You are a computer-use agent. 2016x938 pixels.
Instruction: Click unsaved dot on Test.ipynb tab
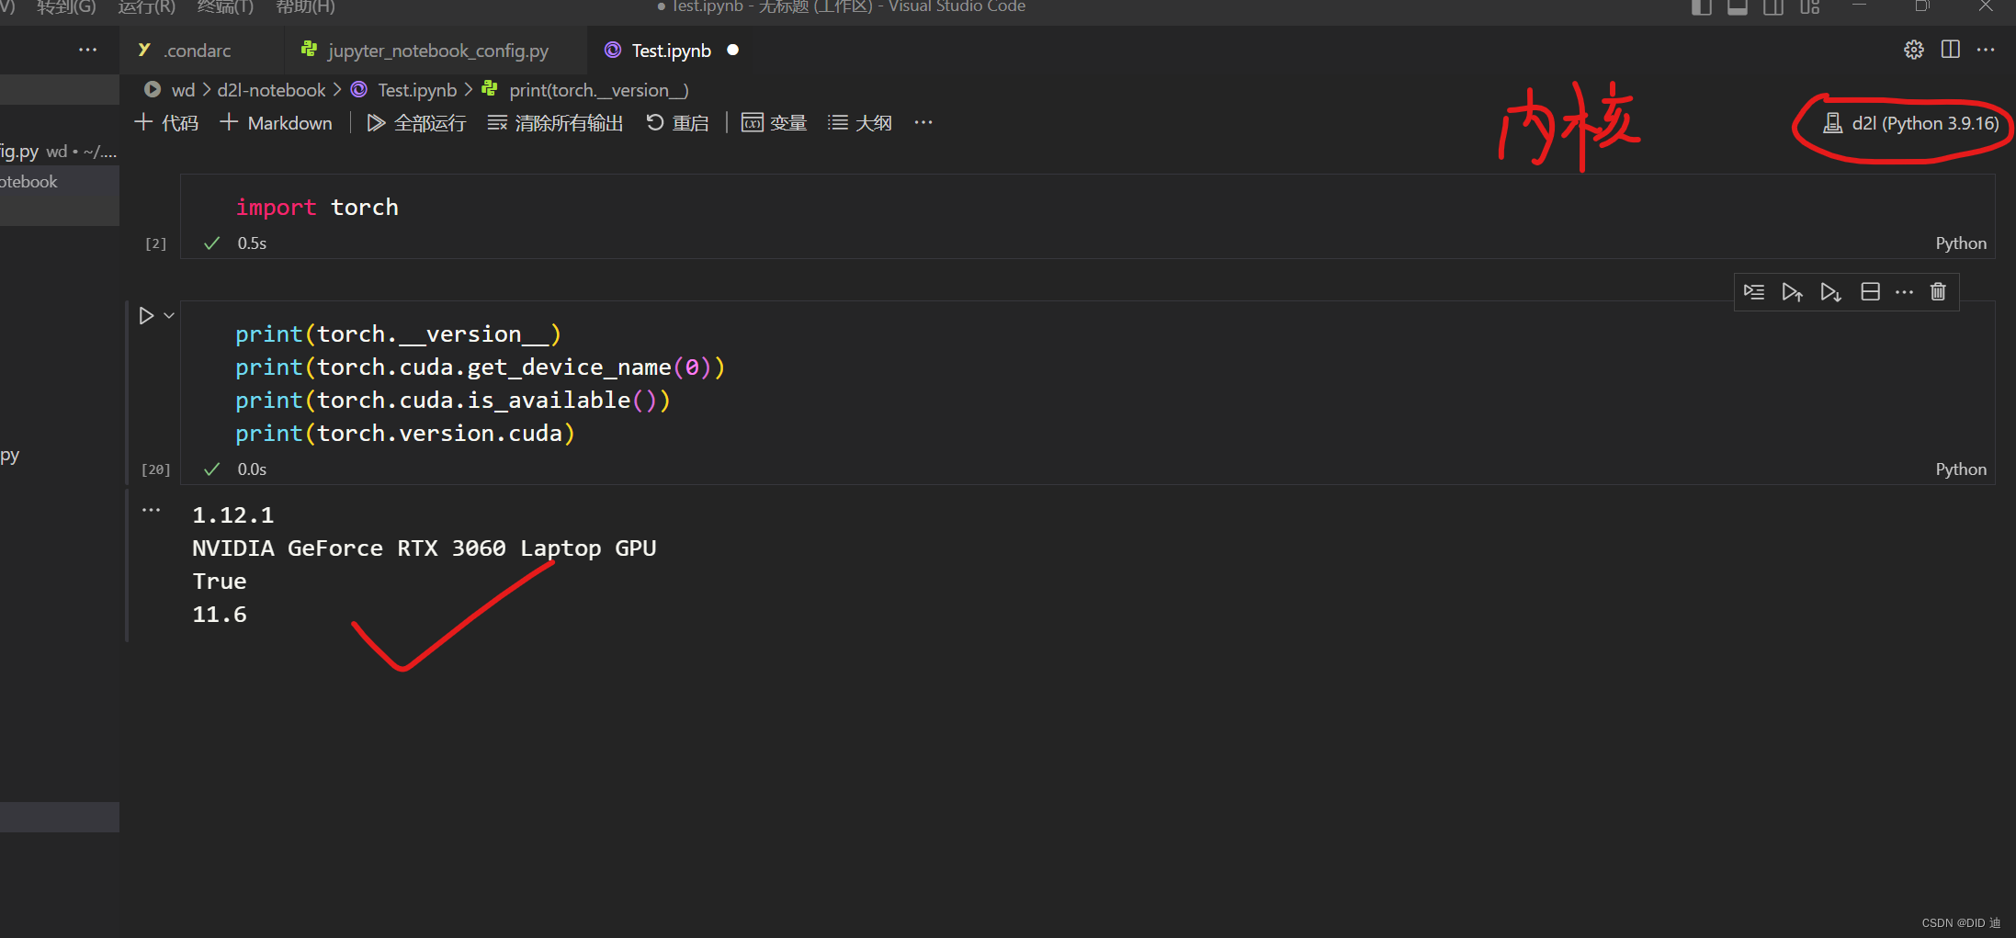(732, 51)
